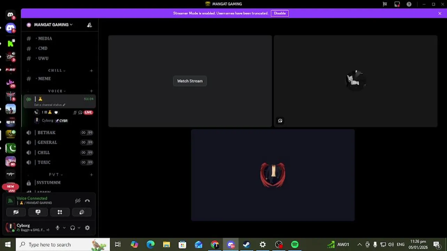Open notification center in tray

(x=437, y=244)
